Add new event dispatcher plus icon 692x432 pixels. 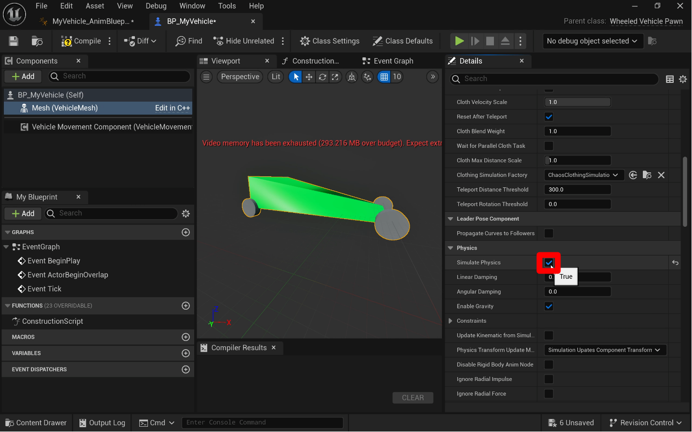point(186,369)
